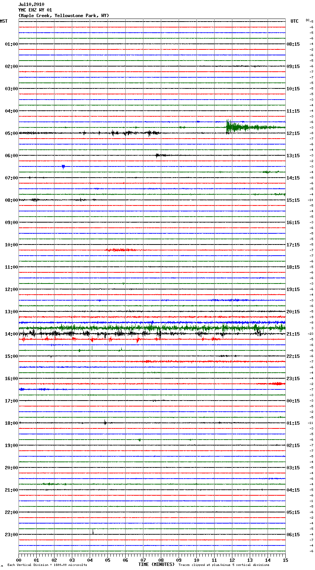Click the 18:15 UTC row label
The height and width of the screenshot is (570, 315).
(293, 267)
